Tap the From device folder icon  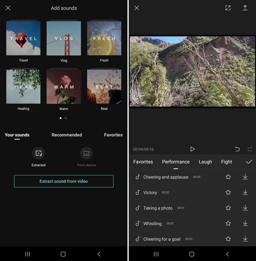(86, 153)
